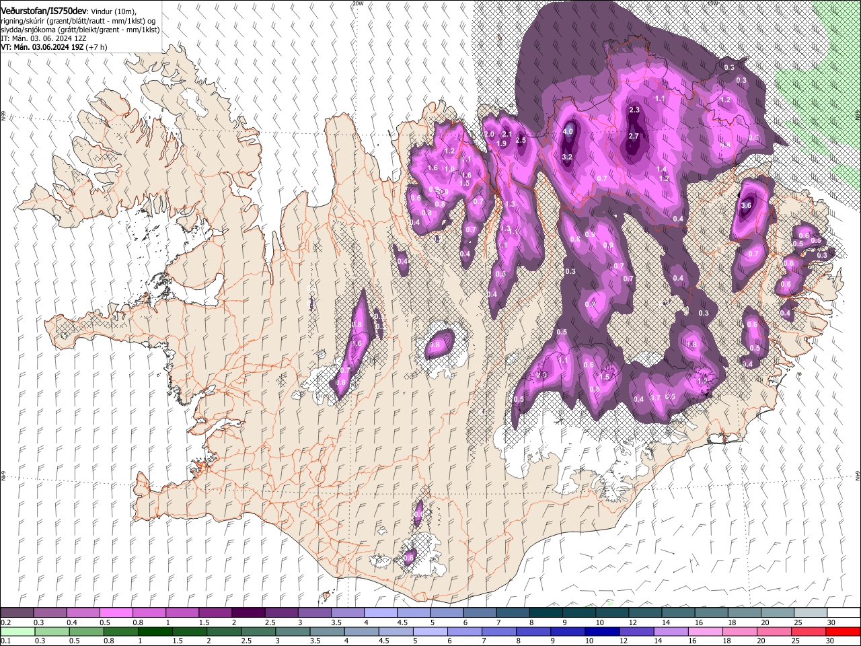Click the 20W longitude label
Screen dimensions: 861x646
(x=358, y=3)
